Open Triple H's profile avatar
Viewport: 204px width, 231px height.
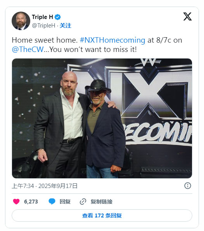[21, 21]
